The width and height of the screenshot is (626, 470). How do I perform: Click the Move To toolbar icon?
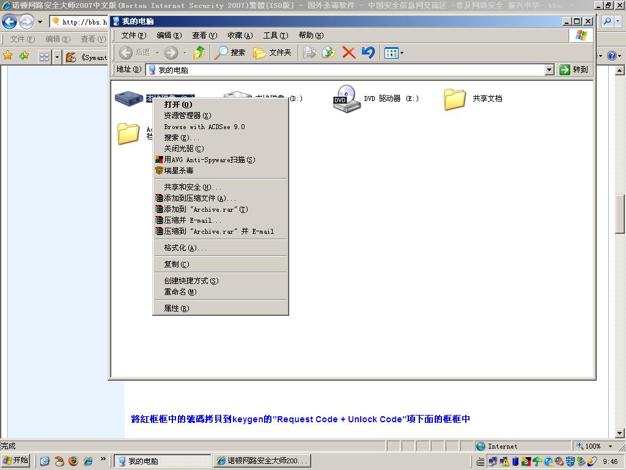point(309,53)
